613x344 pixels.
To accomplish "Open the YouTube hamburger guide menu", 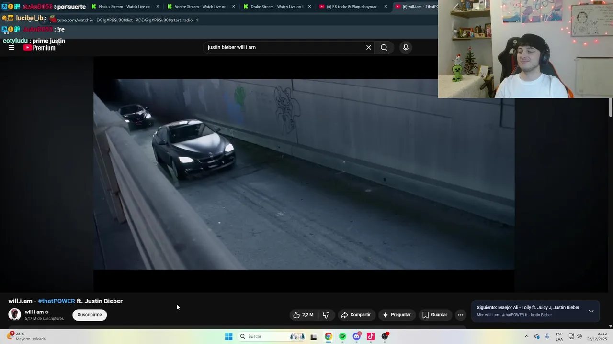I will tap(11, 48).
